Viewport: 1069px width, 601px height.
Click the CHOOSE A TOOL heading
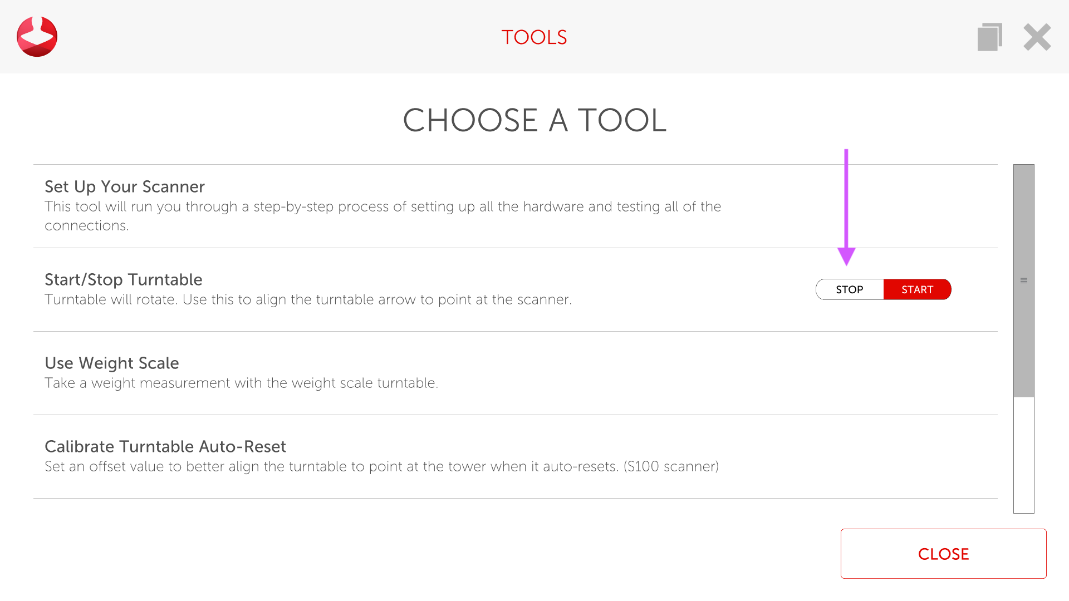[534, 120]
